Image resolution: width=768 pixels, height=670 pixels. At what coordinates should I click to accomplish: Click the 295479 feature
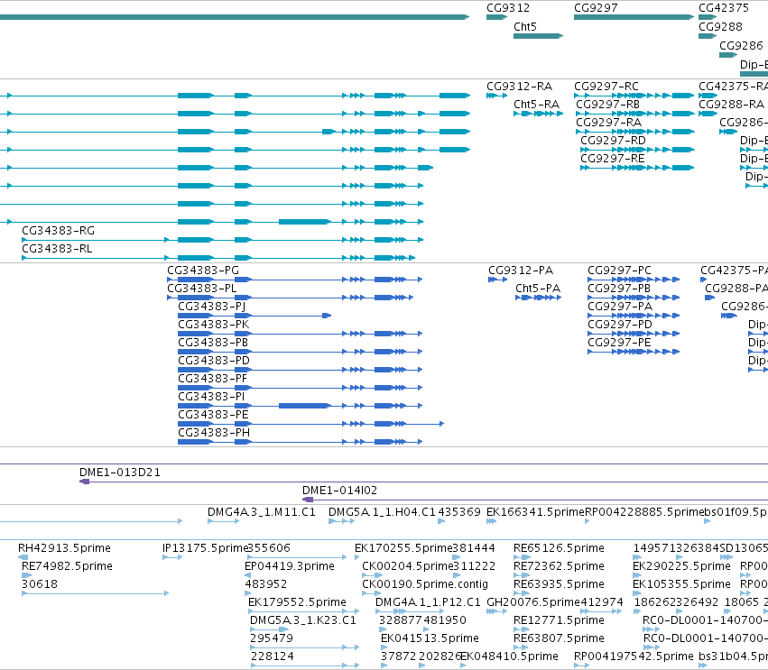coord(304,647)
